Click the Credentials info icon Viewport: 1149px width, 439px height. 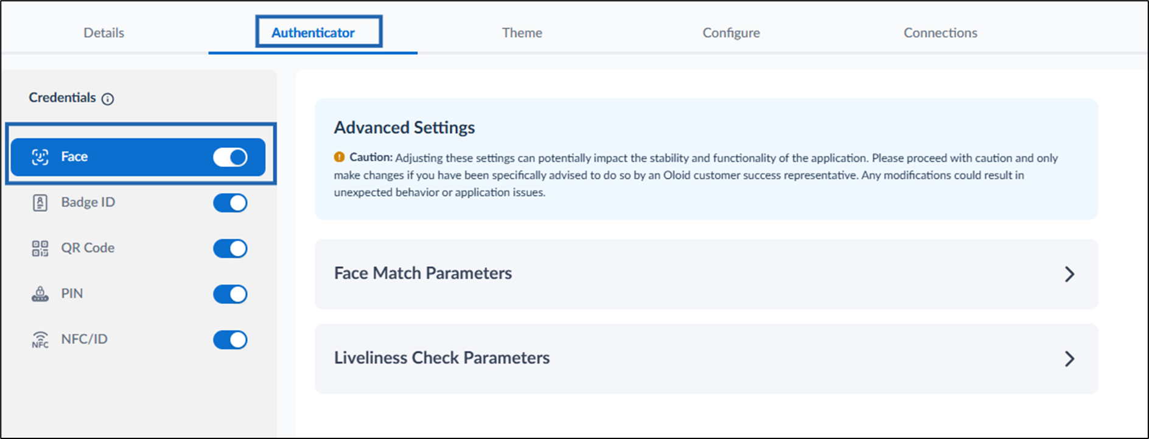point(108,99)
